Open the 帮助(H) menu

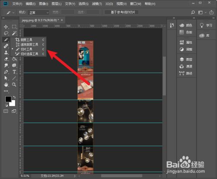click(150, 4)
